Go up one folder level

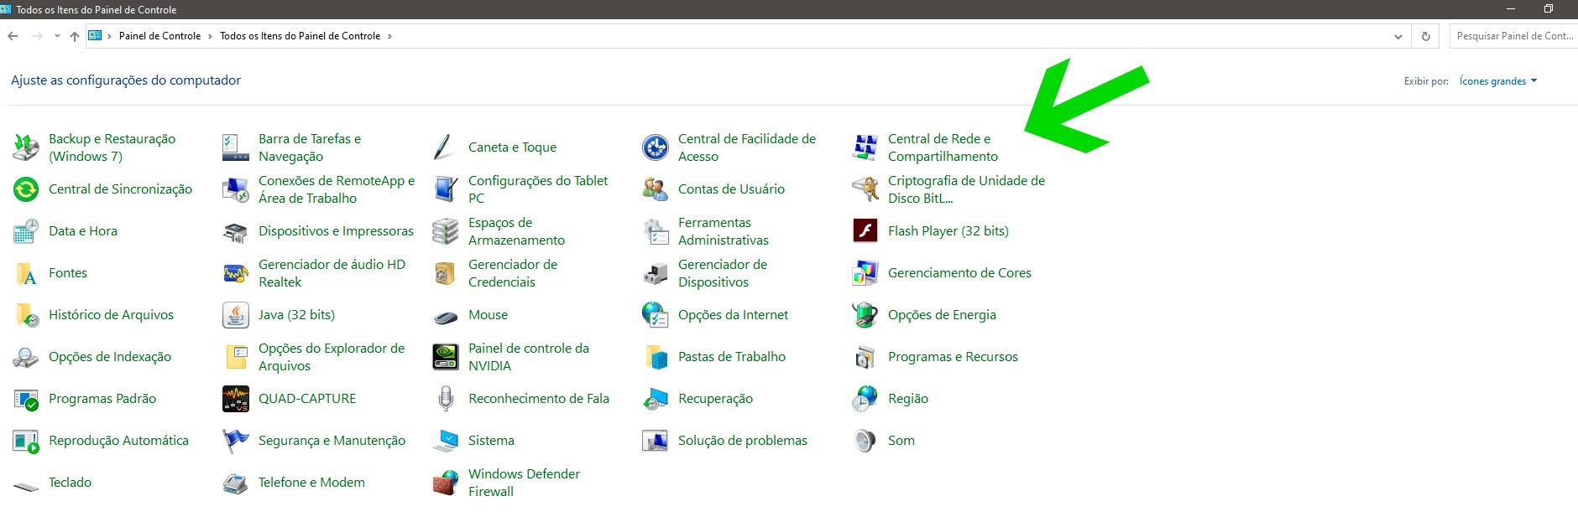click(75, 36)
